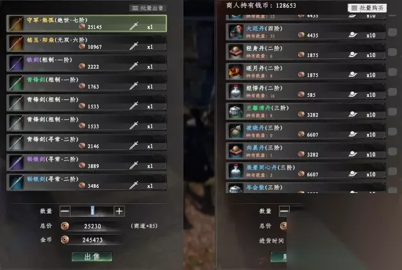Click the 兰馨清丹(三阶) teapot icon

pyautogui.click(x=235, y=112)
